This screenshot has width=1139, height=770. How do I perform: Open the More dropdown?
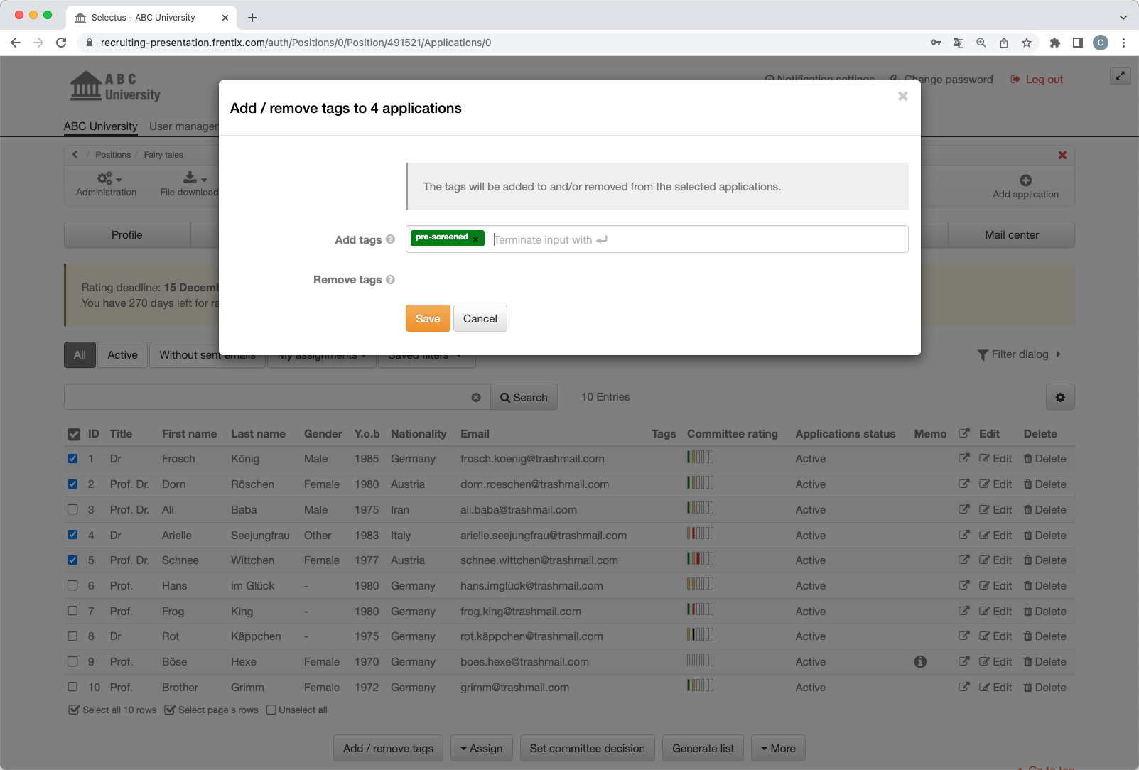pyautogui.click(x=778, y=748)
